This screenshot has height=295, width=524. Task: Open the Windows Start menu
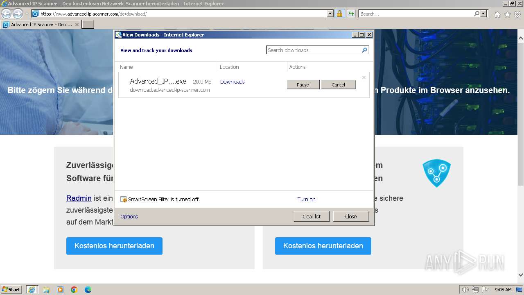coord(11,289)
